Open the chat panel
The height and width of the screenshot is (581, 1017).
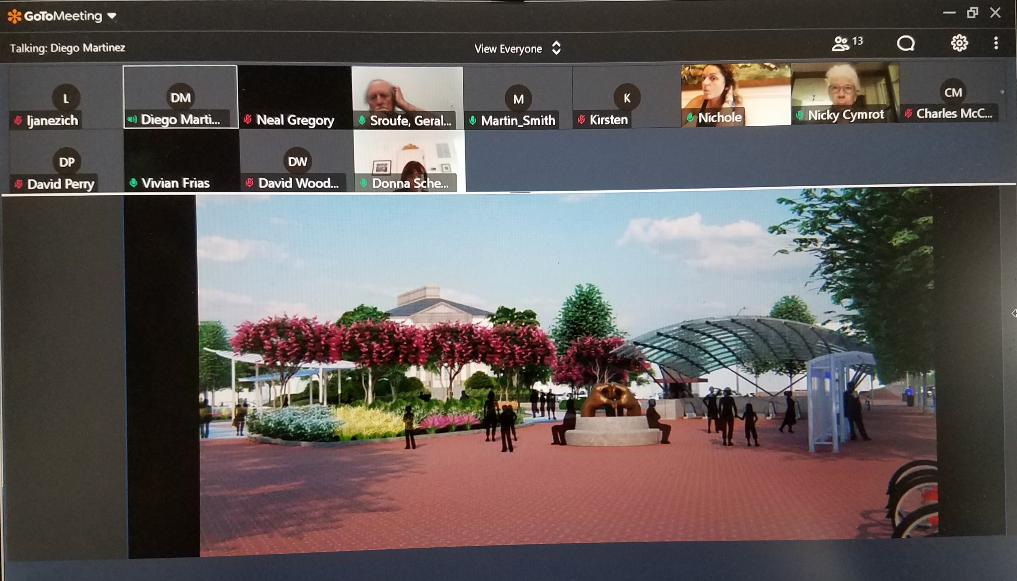click(x=906, y=43)
